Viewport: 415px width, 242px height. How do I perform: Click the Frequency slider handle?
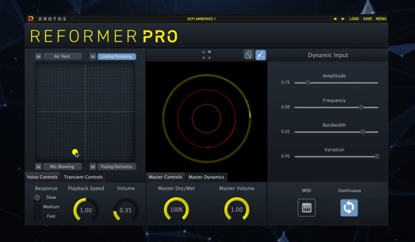click(x=361, y=107)
